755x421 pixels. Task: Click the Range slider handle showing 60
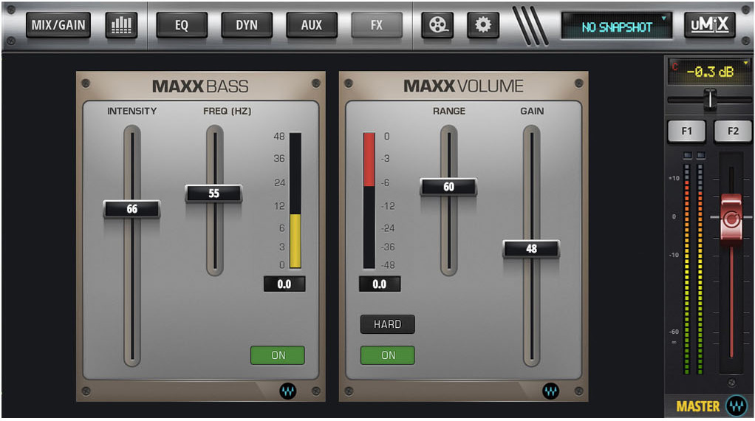[x=448, y=187]
